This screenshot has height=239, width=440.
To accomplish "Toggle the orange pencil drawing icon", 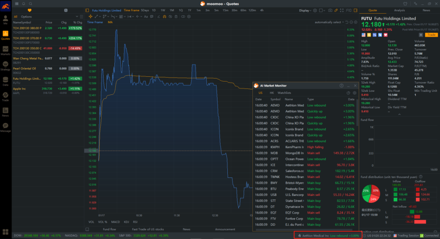I will coord(336,10).
